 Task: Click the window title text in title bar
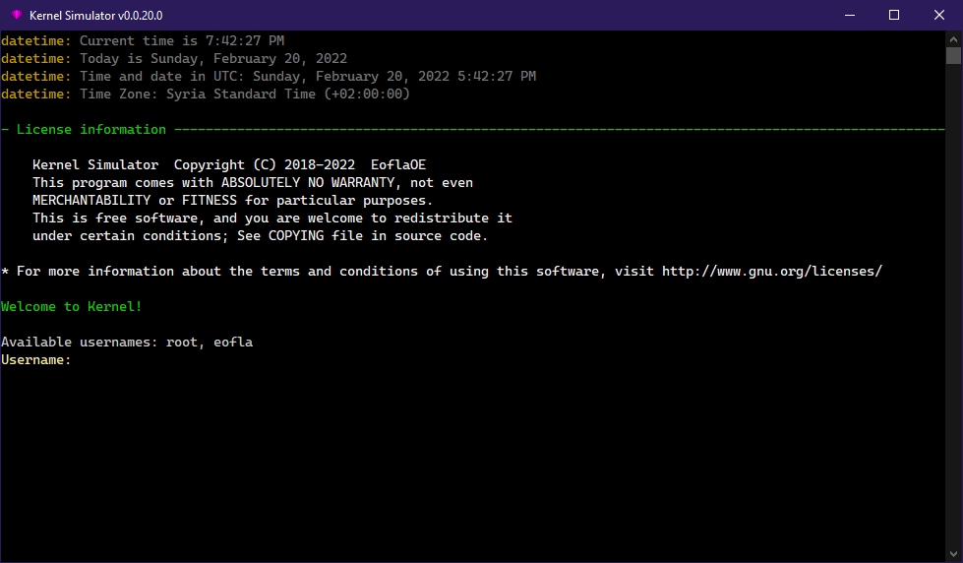click(95, 15)
